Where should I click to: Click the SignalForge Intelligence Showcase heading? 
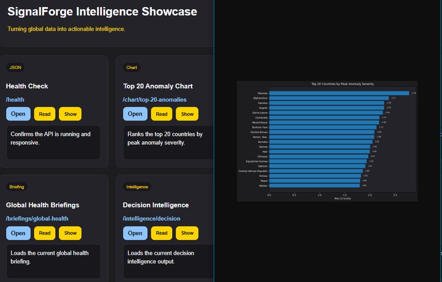coord(102,11)
